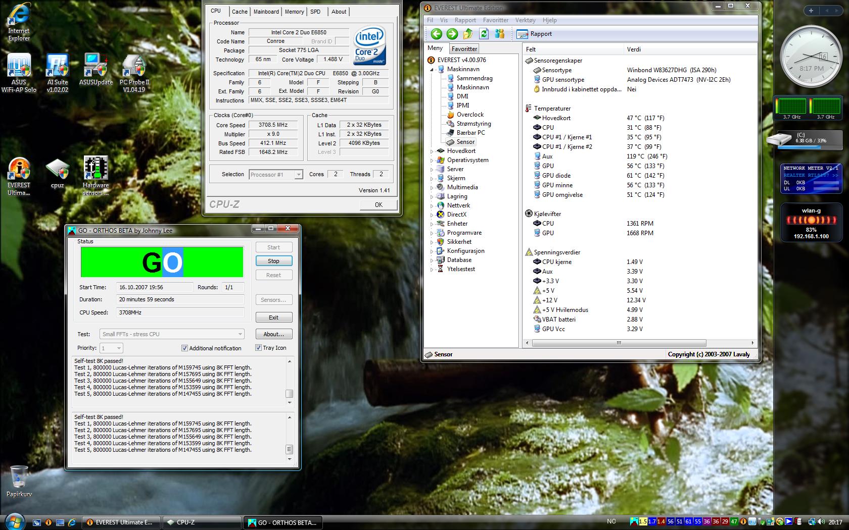849x530 pixels.
Task: Expand Programvare tree node
Action: [x=432, y=233]
